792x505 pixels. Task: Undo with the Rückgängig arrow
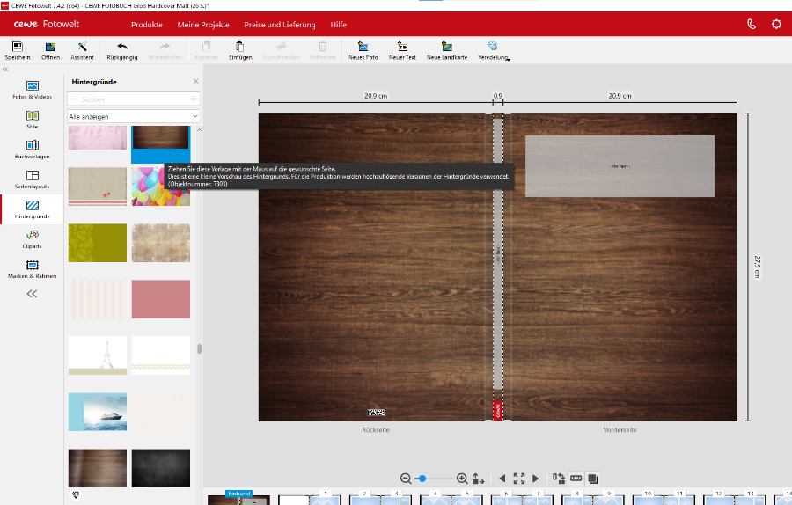click(x=121, y=47)
